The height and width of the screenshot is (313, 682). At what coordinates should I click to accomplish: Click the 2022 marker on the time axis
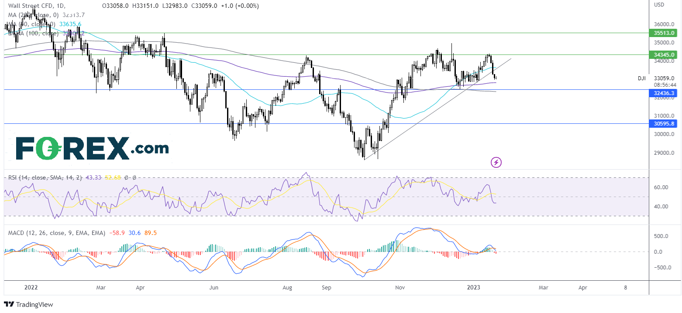pos(31,288)
